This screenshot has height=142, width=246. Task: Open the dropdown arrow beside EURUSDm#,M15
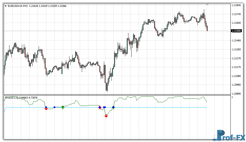pos(6,6)
